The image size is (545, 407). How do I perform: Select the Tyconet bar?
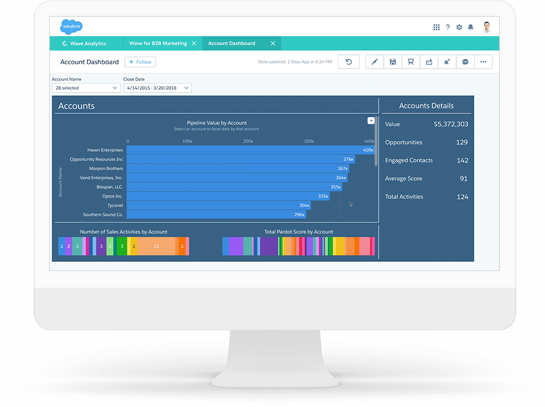[219, 205]
